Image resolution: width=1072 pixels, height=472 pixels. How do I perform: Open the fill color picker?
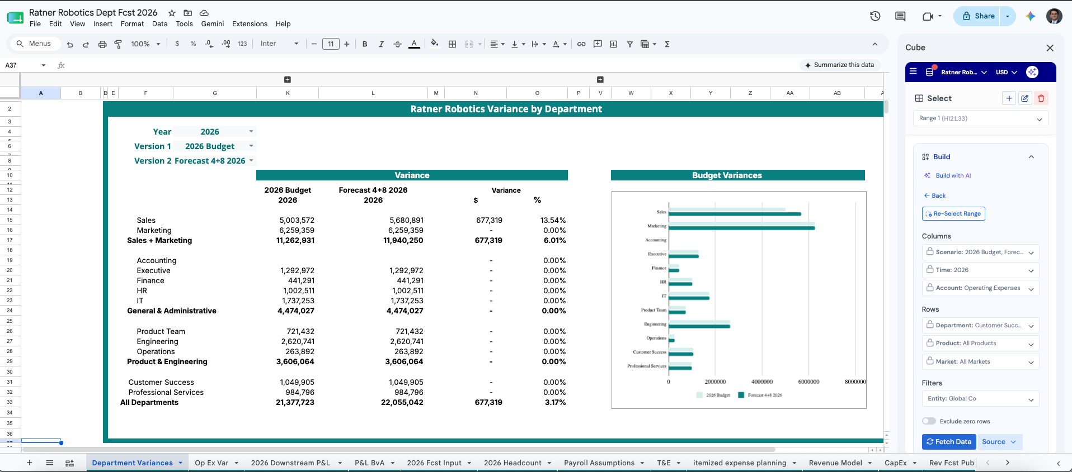(x=435, y=44)
